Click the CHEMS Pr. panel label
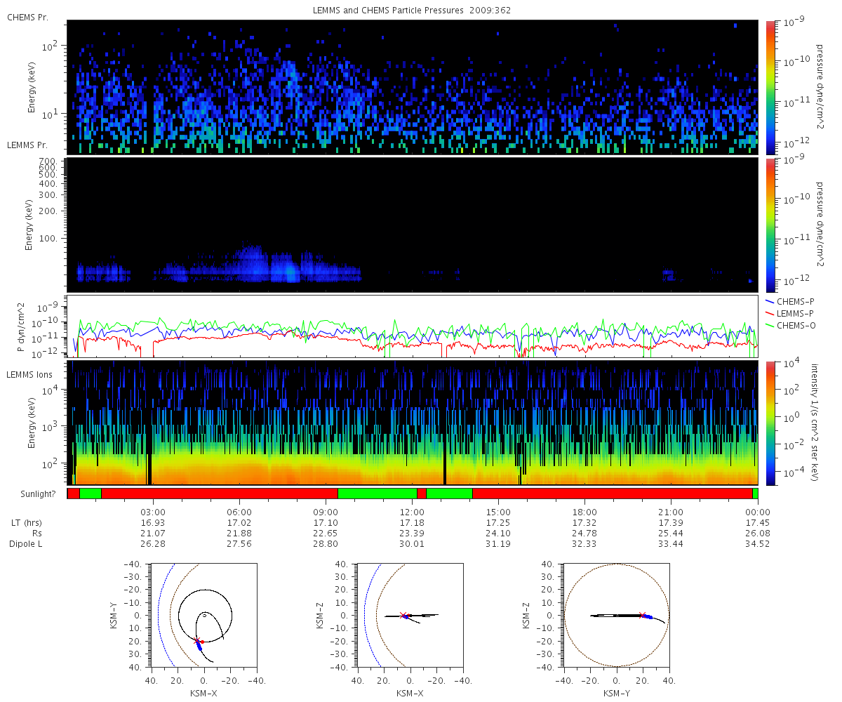 pyautogui.click(x=27, y=16)
